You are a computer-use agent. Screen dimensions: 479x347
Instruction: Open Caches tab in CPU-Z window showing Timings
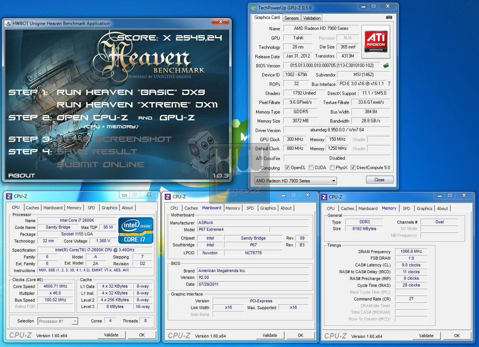(x=348, y=209)
